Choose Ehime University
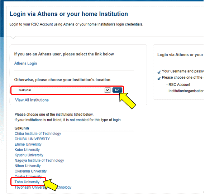Screen dimensions: 205x194 coord(28,144)
